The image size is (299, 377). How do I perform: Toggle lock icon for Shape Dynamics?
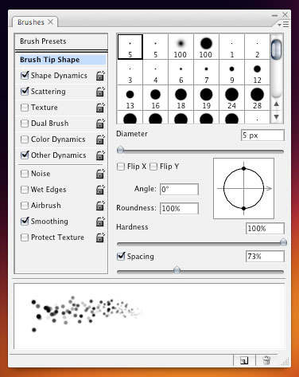tap(100, 76)
